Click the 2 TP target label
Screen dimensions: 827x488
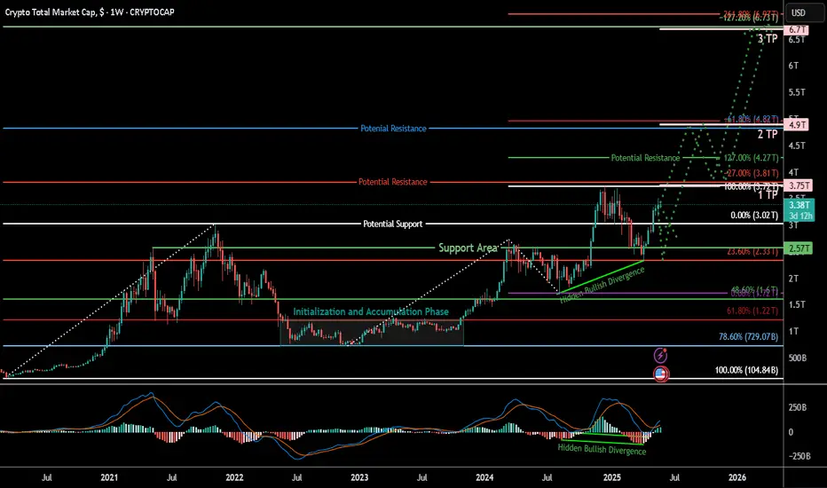[x=768, y=134]
